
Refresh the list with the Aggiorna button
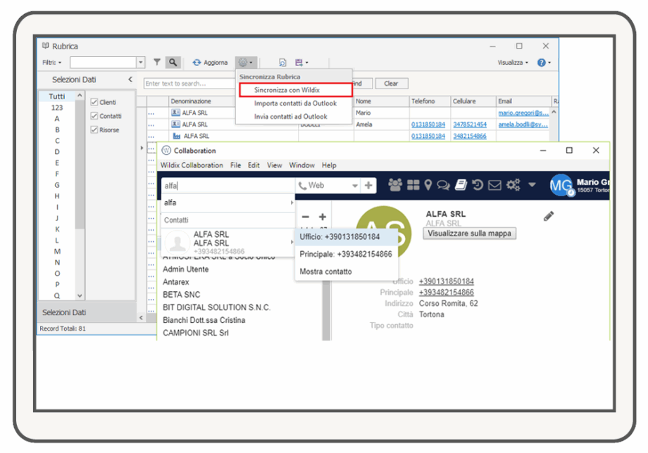tap(211, 63)
